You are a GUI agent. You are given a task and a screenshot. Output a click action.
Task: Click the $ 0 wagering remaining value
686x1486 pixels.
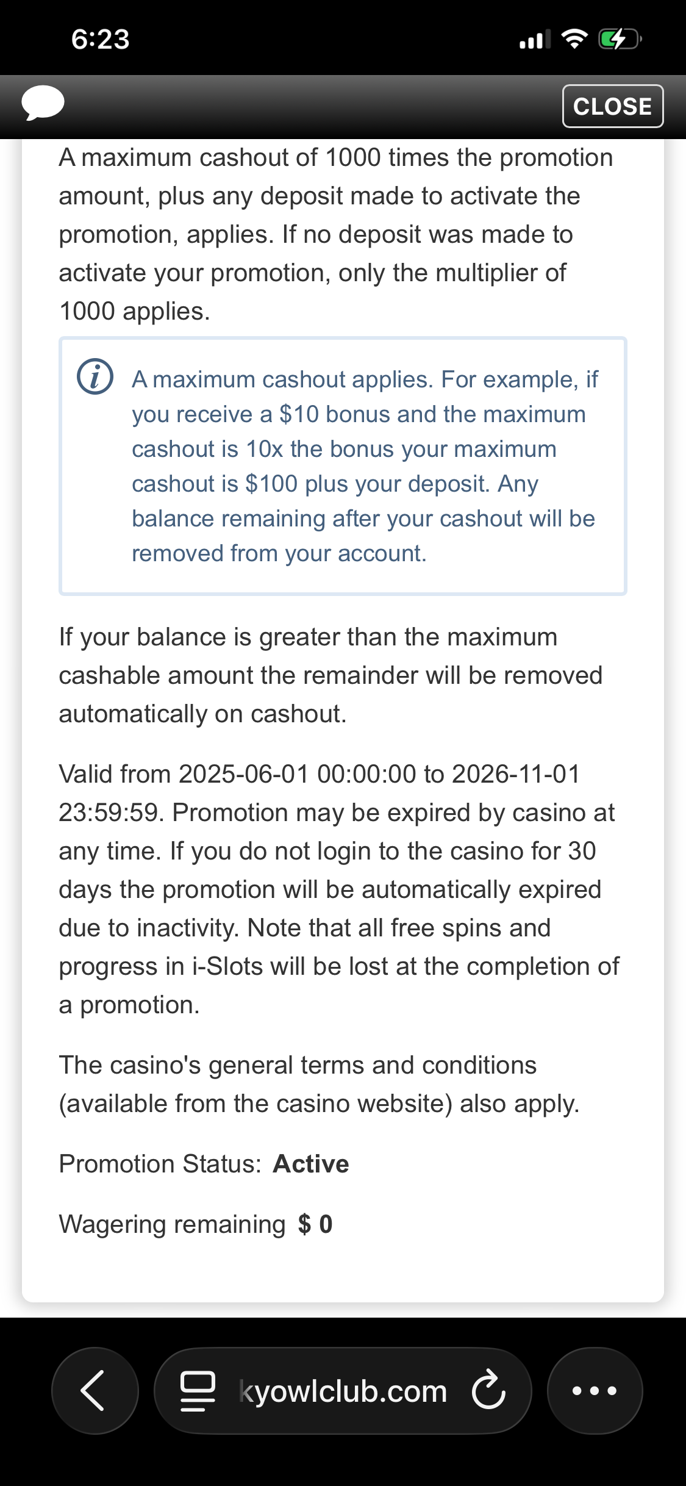click(x=315, y=1224)
